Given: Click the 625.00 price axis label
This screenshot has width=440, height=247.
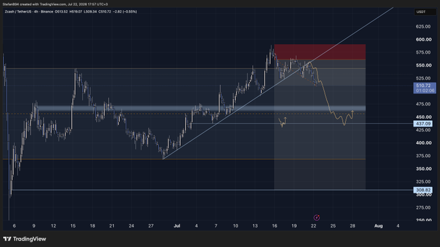Looking at the screenshot, I should point(423,27).
